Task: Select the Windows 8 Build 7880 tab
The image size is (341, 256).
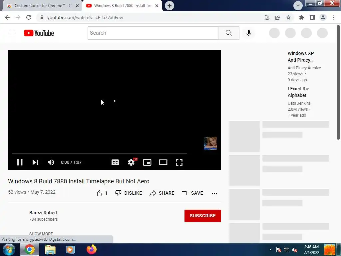Action: pyautogui.click(x=123, y=6)
